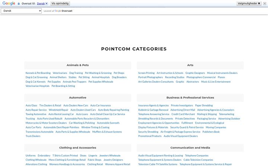Viewport: 268px width, 167px height.
Task: Select T Shirts Custom Printed link
Action: 65,155
